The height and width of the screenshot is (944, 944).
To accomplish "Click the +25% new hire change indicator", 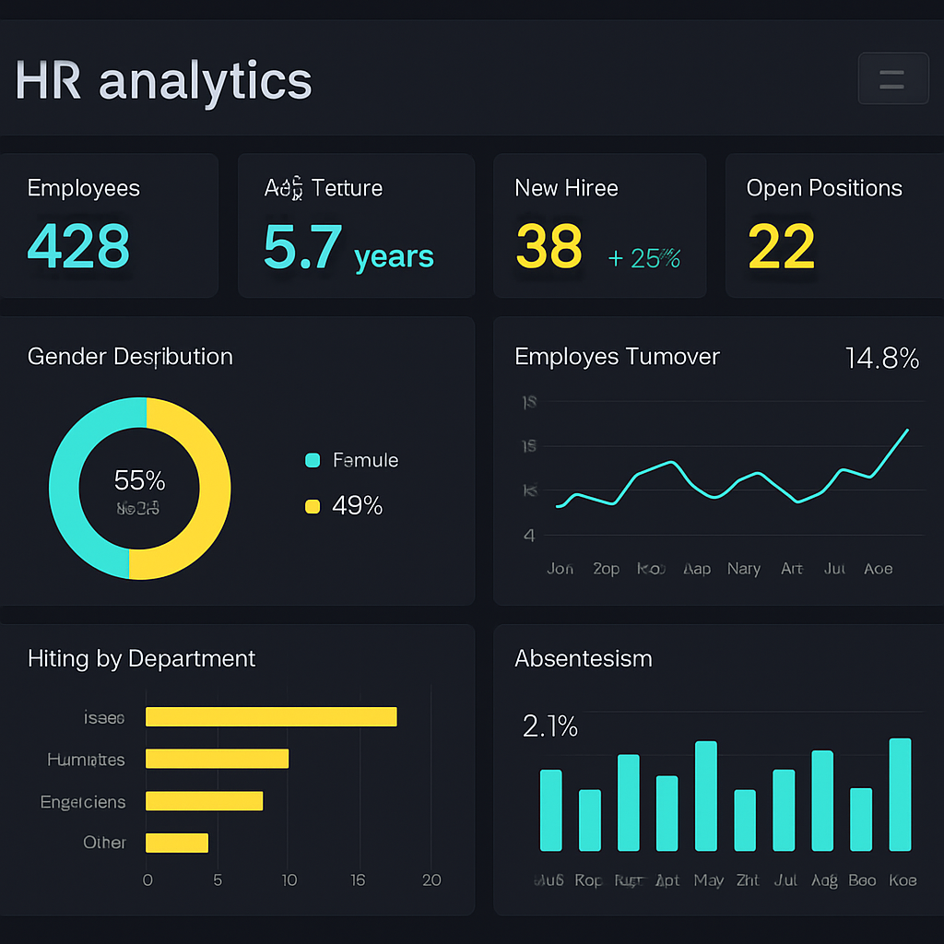I will (644, 259).
